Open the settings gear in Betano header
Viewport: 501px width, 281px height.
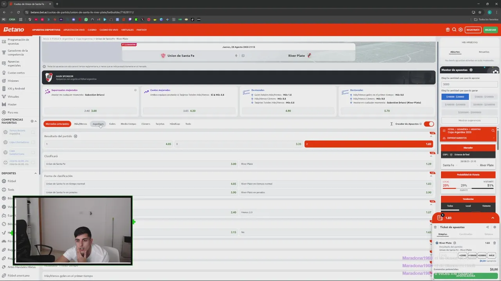pyautogui.click(x=460, y=30)
